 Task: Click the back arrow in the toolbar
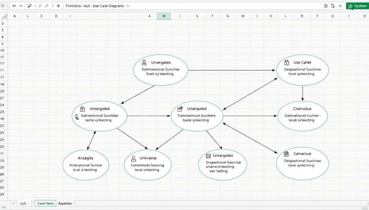coord(14,6)
